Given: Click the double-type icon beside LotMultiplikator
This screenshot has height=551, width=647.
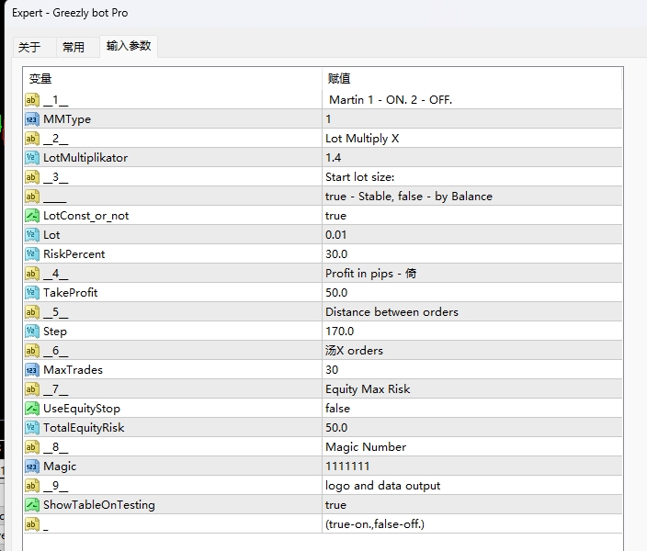Looking at the screenshot, I should pos(32,158).
